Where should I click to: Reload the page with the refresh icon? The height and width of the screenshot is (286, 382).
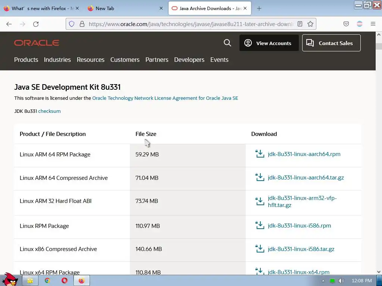(x=36, y=24)
